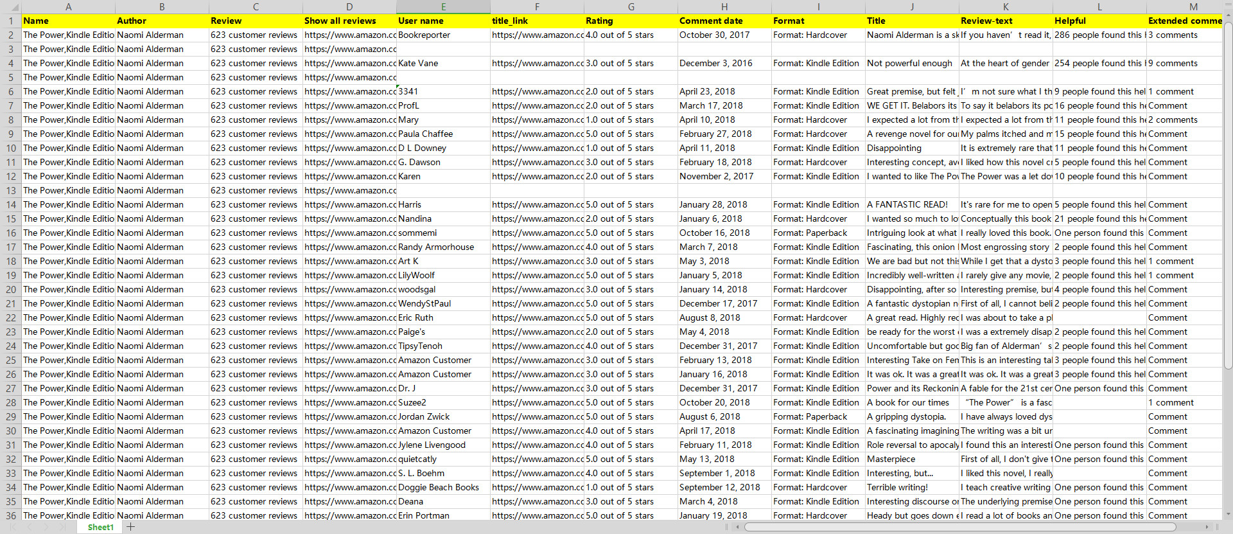Click the 'December 3, 2016' date cell
This screenshot has width=1233, height=534.
724,63
